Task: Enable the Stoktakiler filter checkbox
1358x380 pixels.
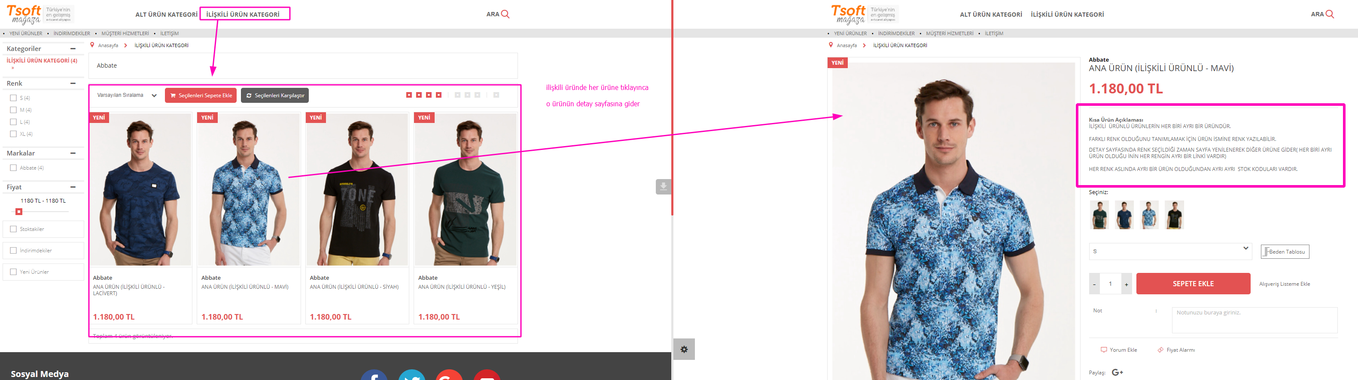Action: click(x=13, y=229)
